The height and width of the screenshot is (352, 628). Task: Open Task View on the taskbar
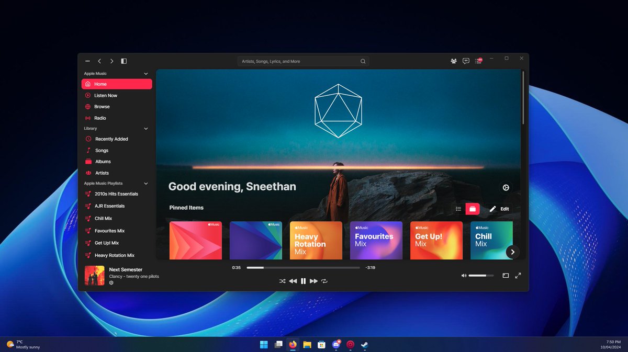coord(278,344)
